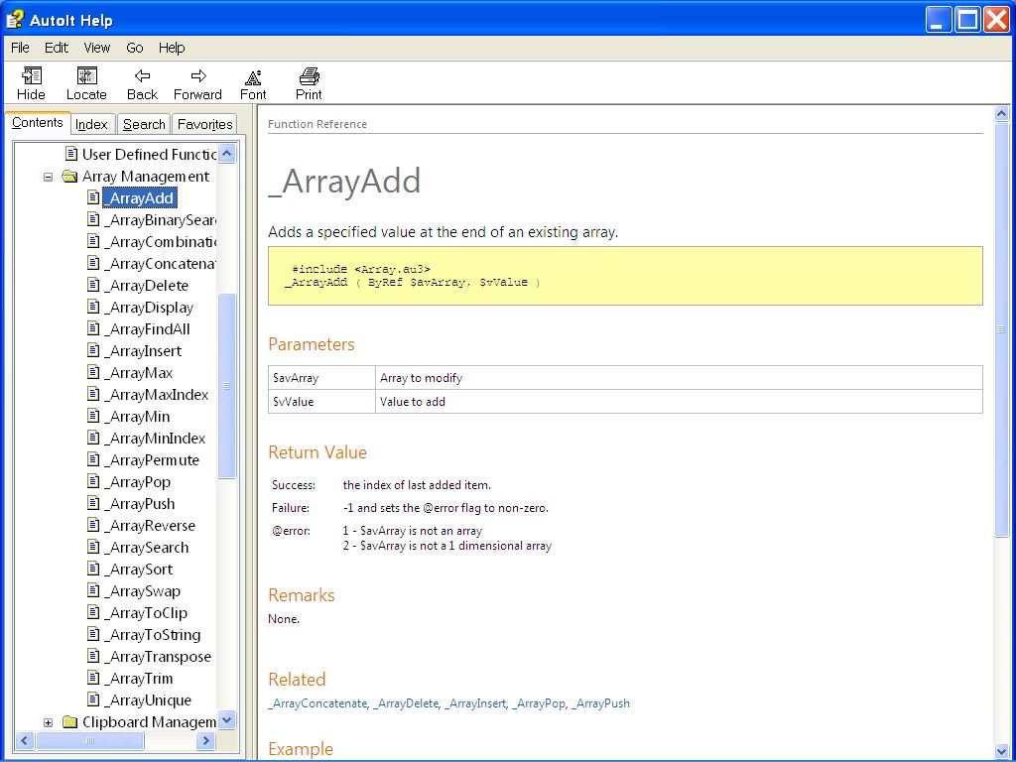Open the Go menu
This screenshot has height=762, width=1016.
[135, 48]
